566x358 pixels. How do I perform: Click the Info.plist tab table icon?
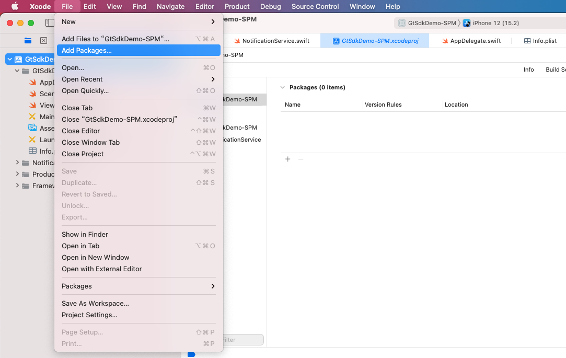527,41
